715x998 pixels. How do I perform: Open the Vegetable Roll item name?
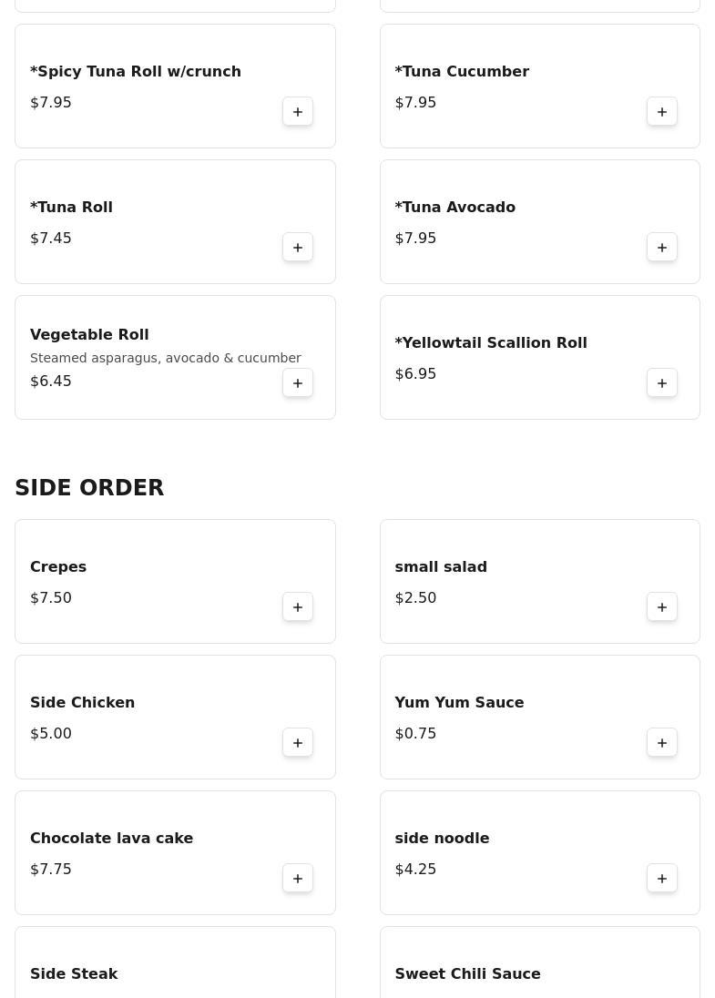[89, 335]
